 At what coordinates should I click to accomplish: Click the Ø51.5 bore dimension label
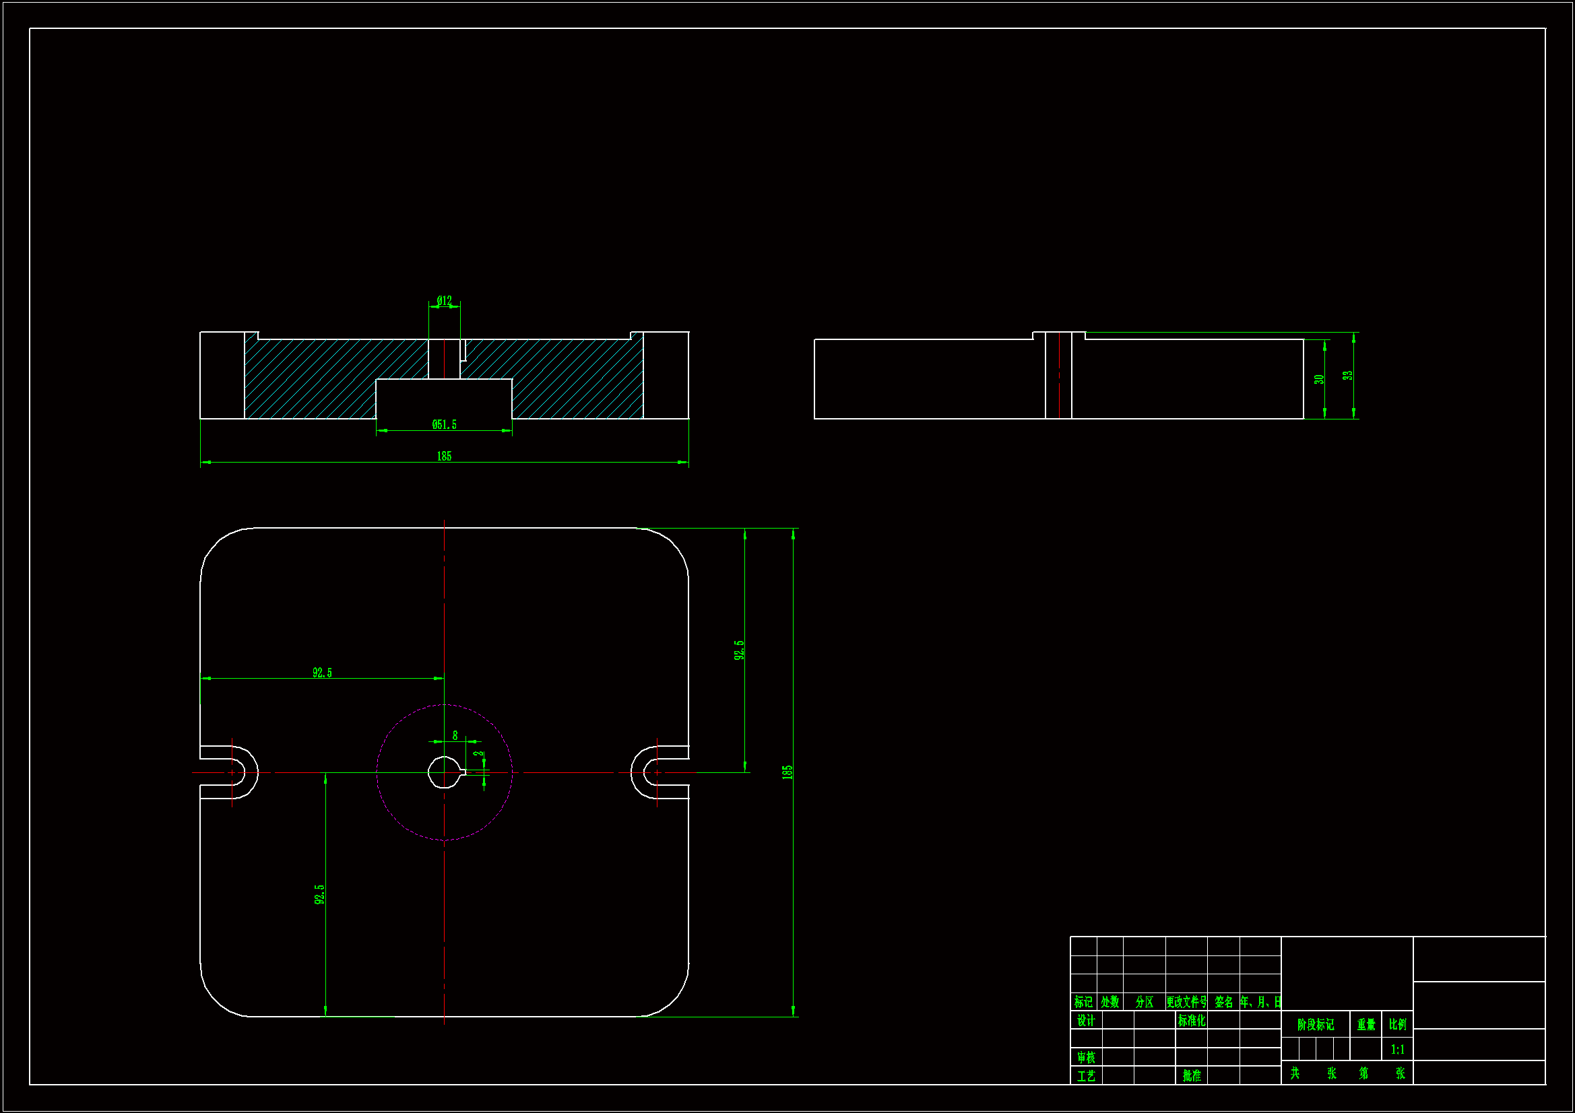[x=444, y=424]
